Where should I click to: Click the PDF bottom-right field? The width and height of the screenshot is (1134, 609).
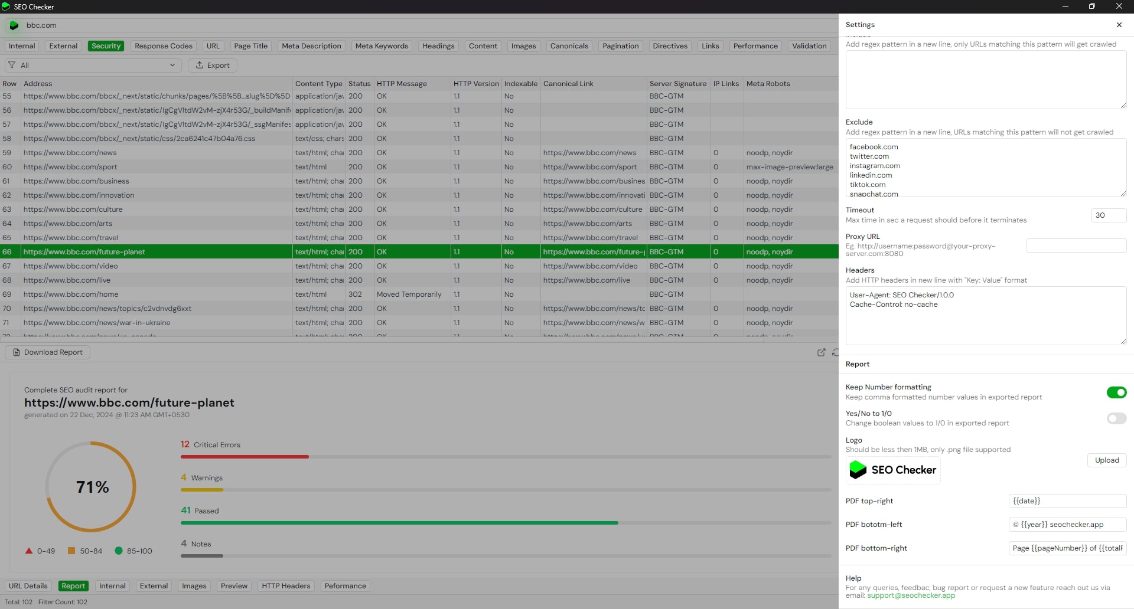tap(1067, 548)
